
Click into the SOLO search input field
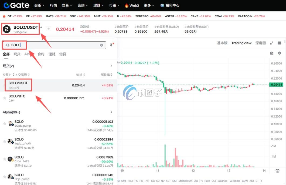54,45
